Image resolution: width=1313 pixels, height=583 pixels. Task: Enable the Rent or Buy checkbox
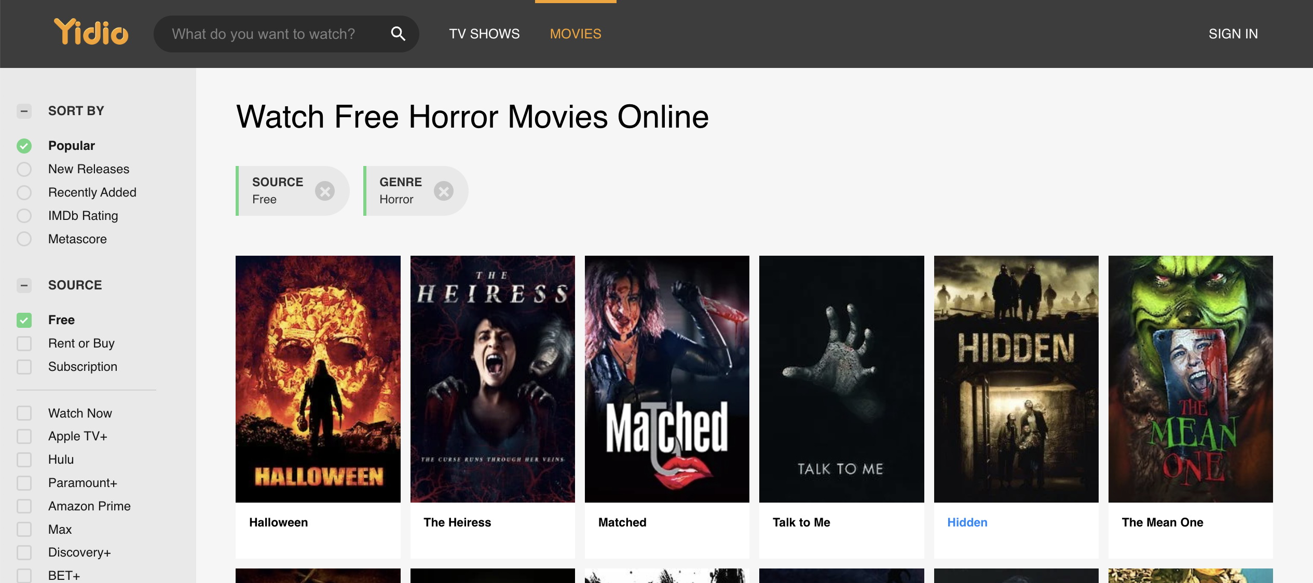24,343
